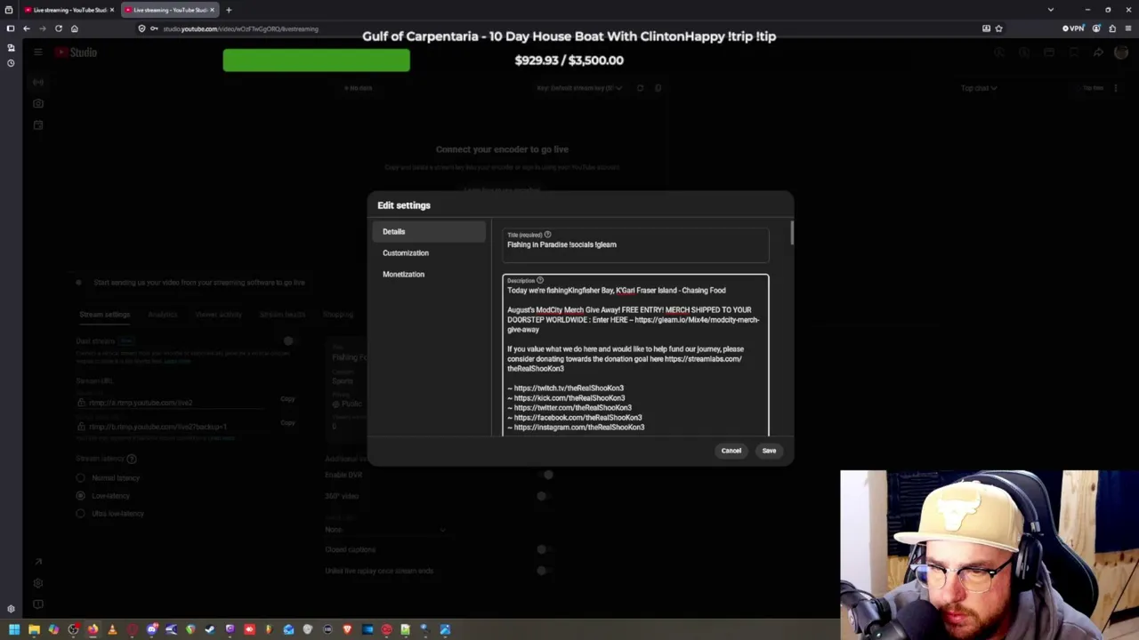
Task: Open the browser home page icon
Action: pyautogui.click(x=75, y=28)
